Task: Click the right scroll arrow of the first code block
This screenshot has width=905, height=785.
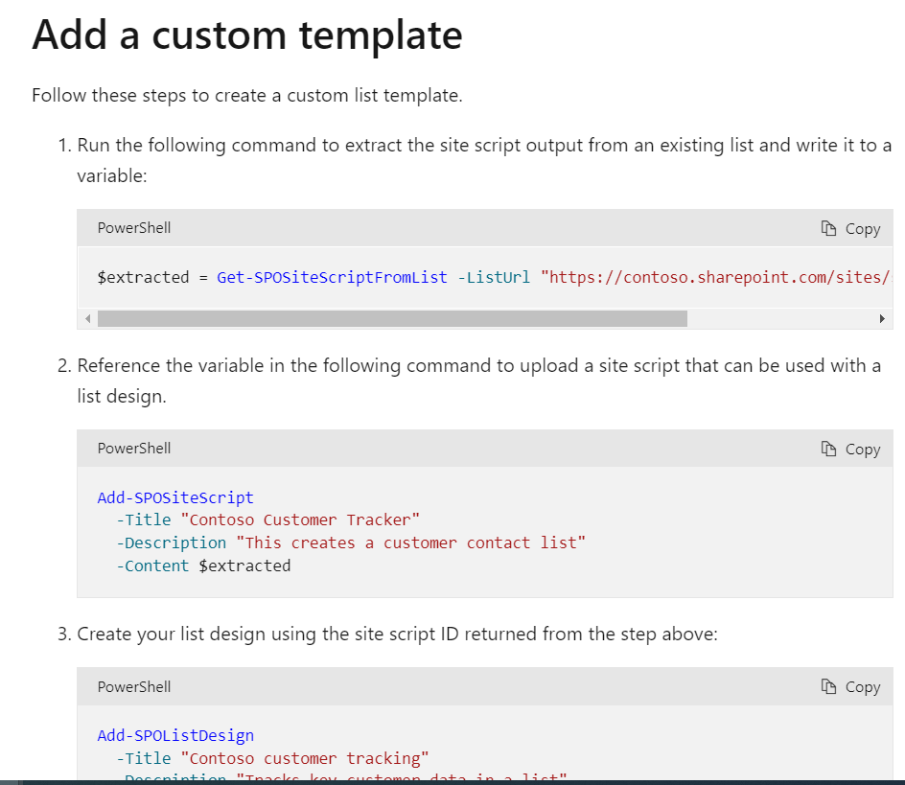Action: [x=882, y=318]
